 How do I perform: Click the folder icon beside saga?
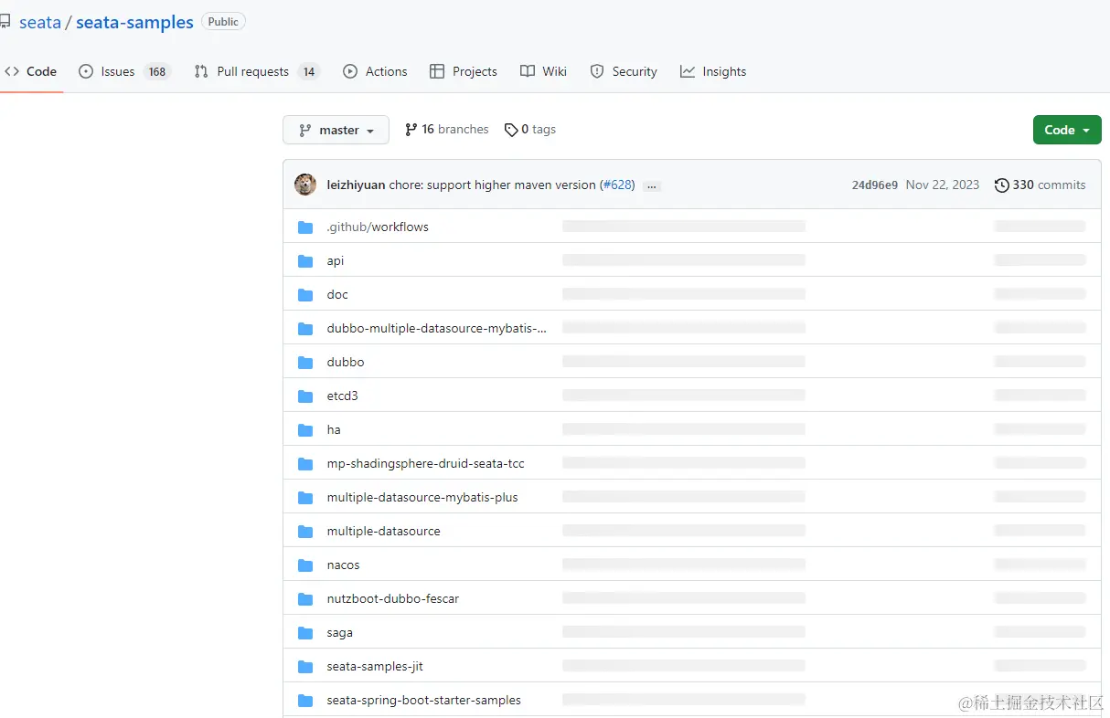click(x=305, y=633)
